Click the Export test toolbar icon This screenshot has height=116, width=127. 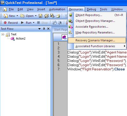pos(52,16)
